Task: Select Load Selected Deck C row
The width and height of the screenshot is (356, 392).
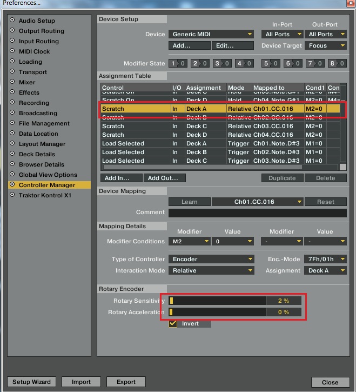Action: (220, 161)
